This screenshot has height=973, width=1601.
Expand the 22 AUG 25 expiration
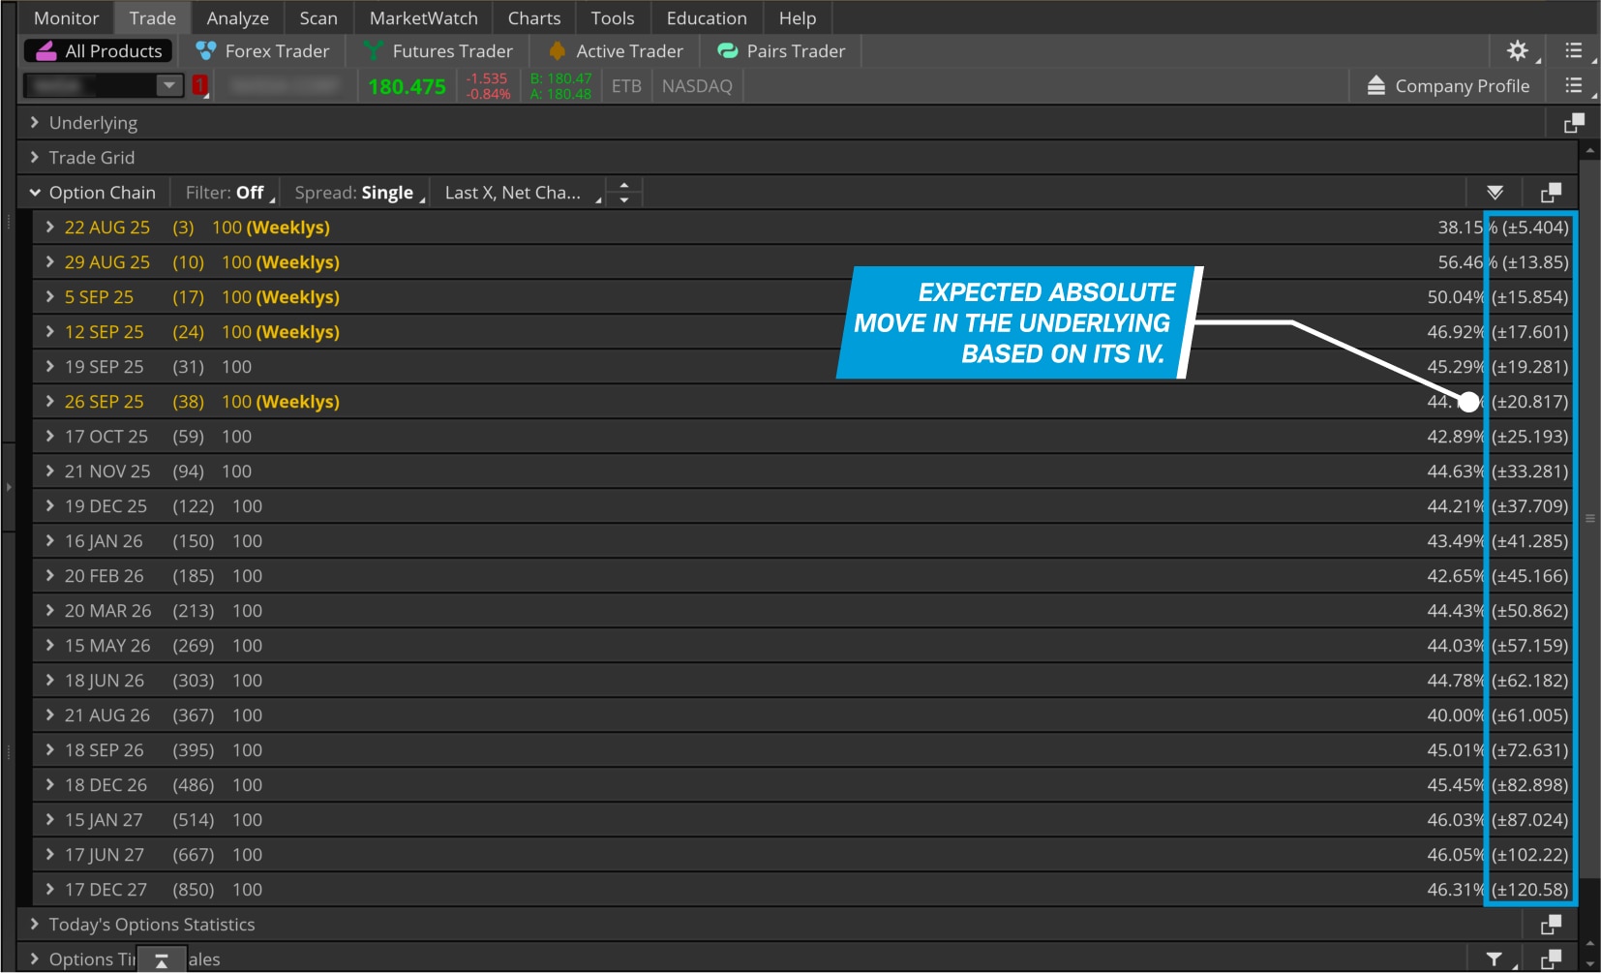pos(50,228)
